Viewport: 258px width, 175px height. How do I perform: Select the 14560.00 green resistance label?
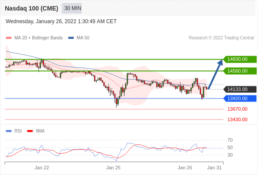coord(240,71)
